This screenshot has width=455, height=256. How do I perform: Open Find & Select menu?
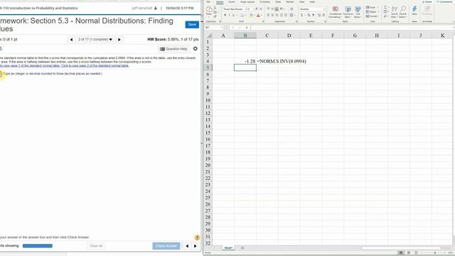point(403,12)
